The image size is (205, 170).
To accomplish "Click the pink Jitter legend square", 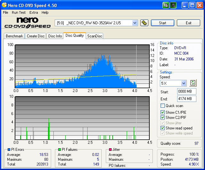I will (x=110, y=150).
